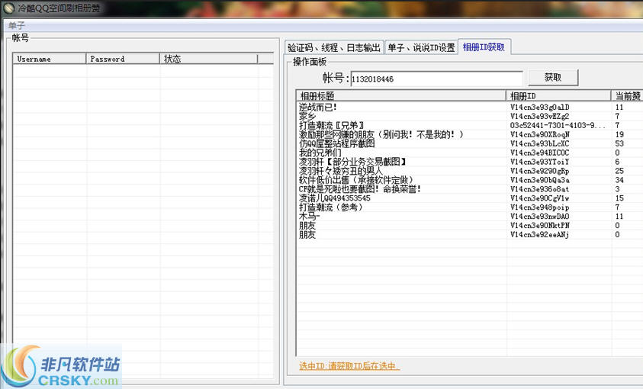Screen dimensions: 643x389
Task: Click album ID V14cn3e90NktPN
Action: point(540,225)
